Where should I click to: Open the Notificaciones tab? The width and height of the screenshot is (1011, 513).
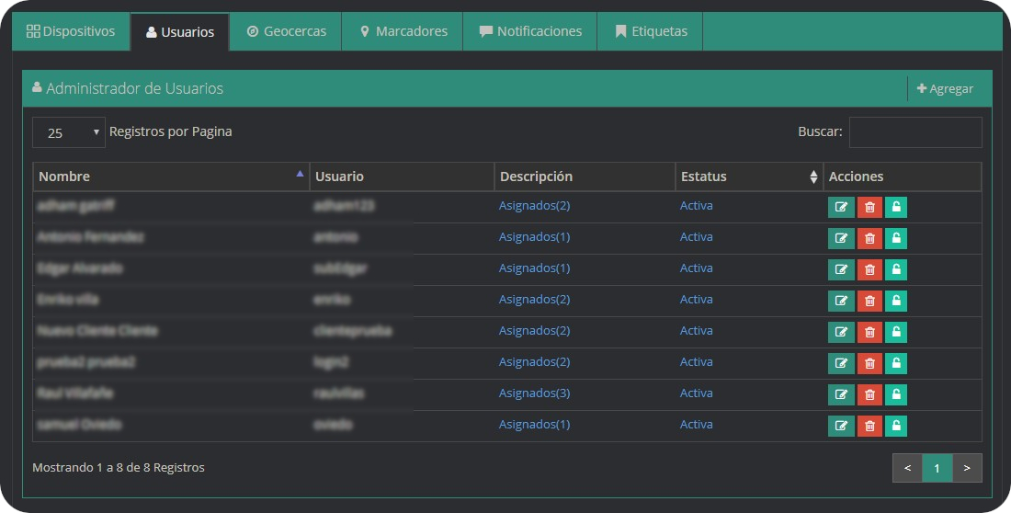point(530,31)
